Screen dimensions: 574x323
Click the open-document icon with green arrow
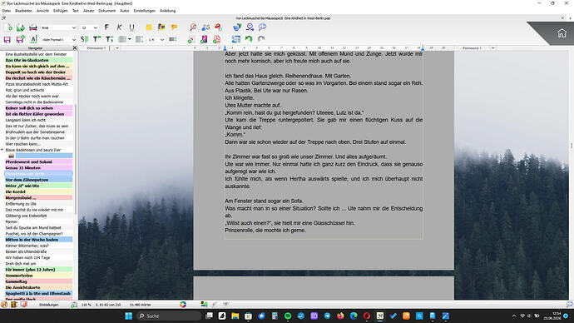pyautogui.click(x=21, y=27)
